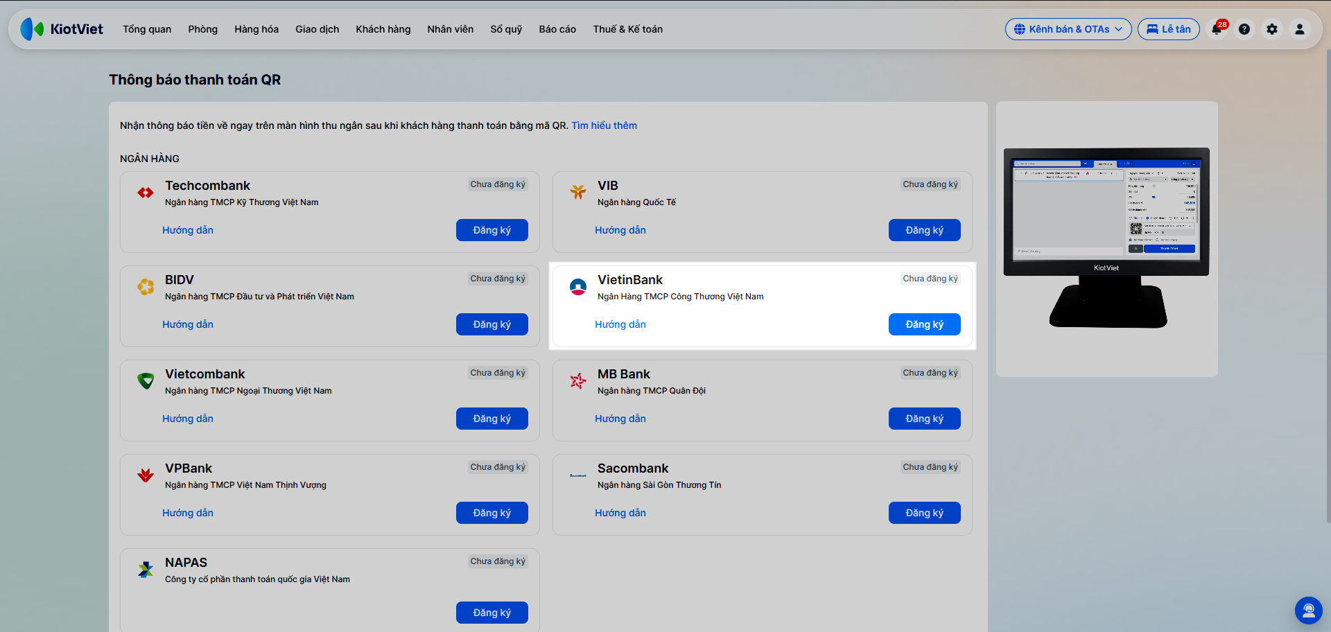
Task: Open Techcombank Hướng dẫn guide
Action: [x=188, y=230]
